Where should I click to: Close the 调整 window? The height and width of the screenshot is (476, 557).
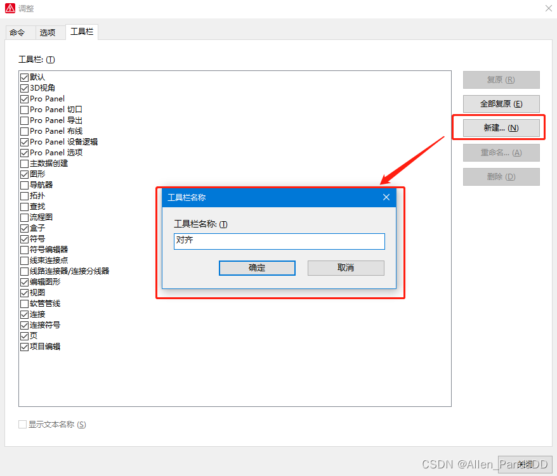549,8
